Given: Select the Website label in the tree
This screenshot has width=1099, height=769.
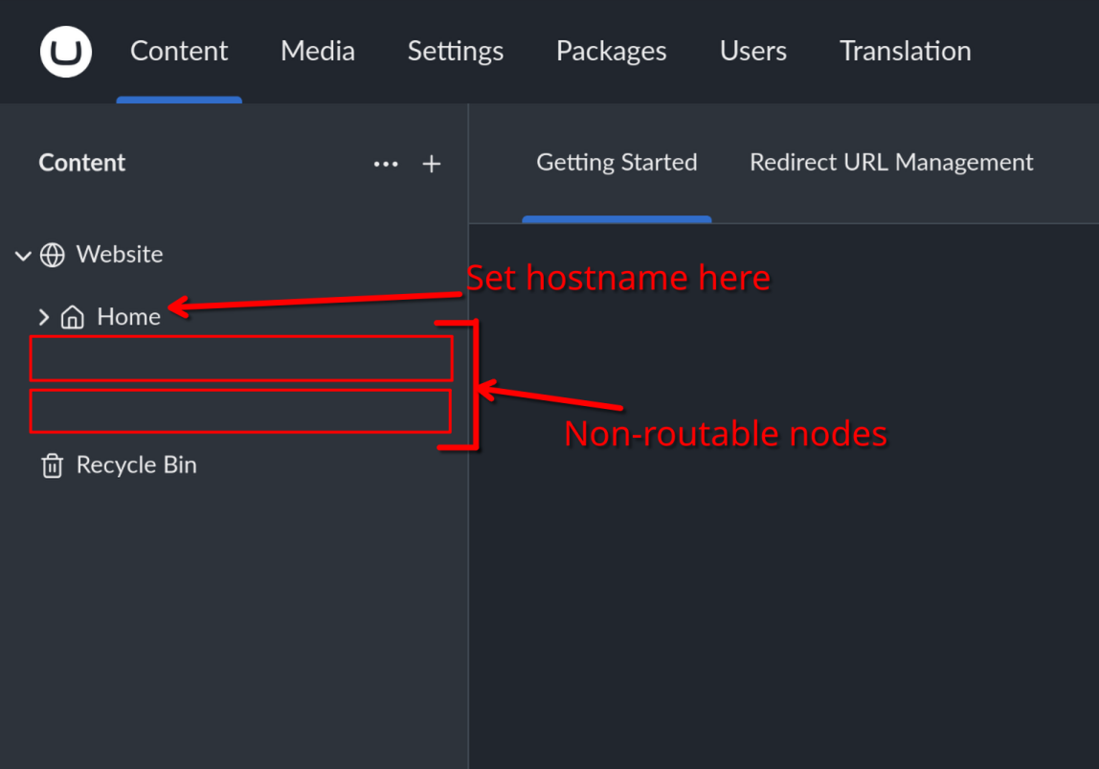Looking at the screenshot, I should pyautogui.click(x=120, y=255).
